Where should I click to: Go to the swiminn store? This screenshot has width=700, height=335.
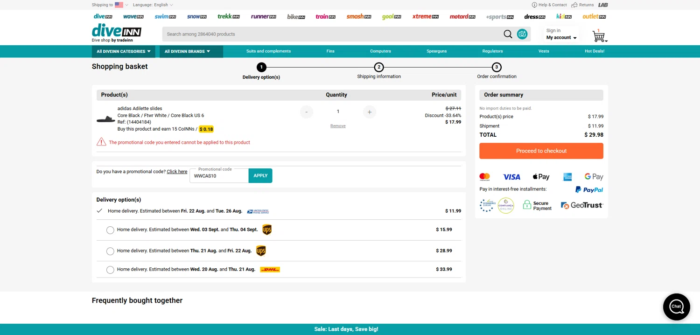tap(165, 16)
